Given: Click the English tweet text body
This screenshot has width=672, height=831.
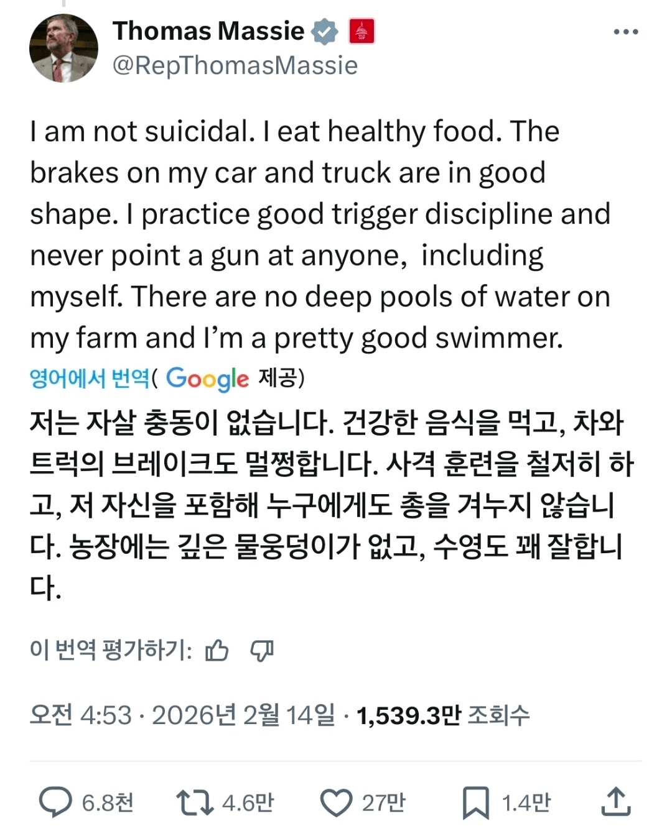Looking at the screenshot, I should point(320,235).
